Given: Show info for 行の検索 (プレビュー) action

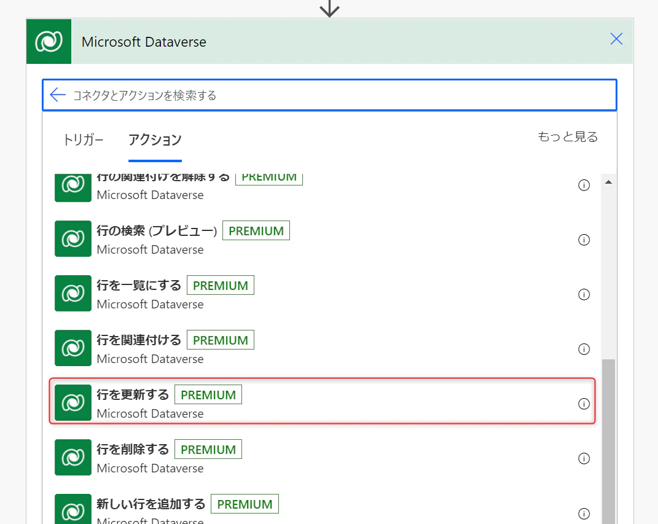Looking at the screenshot, I should pos(584,240).
